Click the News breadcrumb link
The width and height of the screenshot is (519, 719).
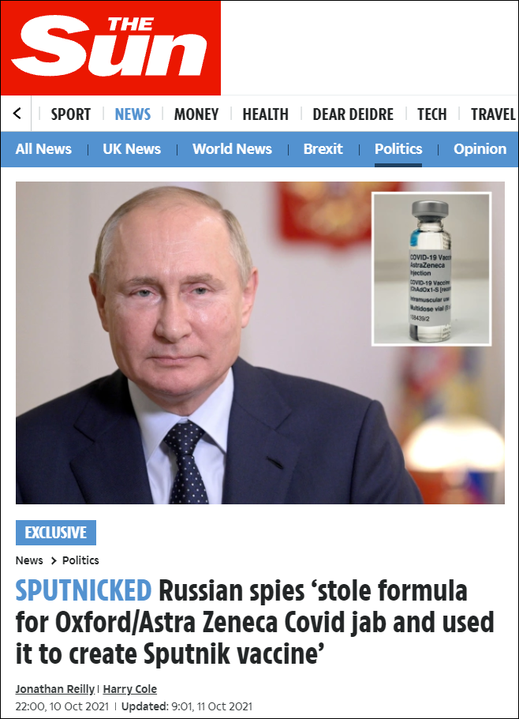(29, 560)
